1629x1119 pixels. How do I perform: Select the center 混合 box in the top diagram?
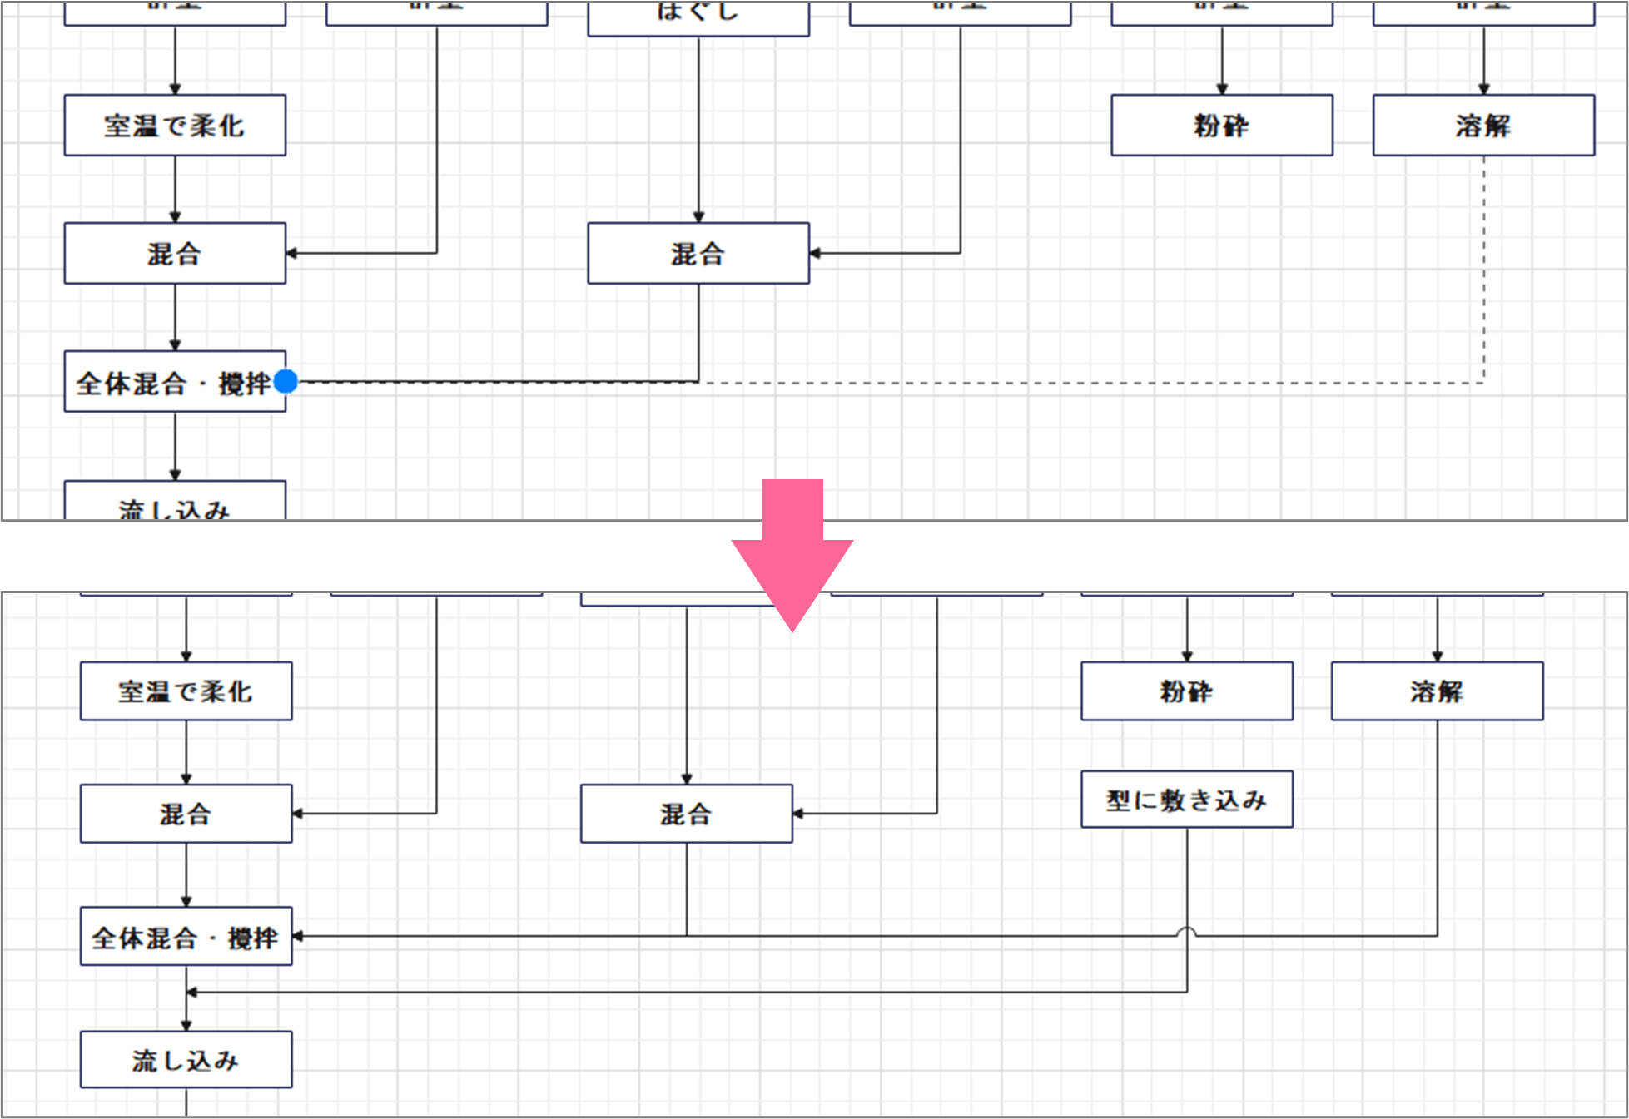pos(698,253)
